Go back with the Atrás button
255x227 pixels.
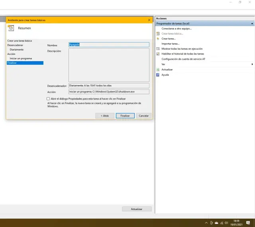coord(104,116)
